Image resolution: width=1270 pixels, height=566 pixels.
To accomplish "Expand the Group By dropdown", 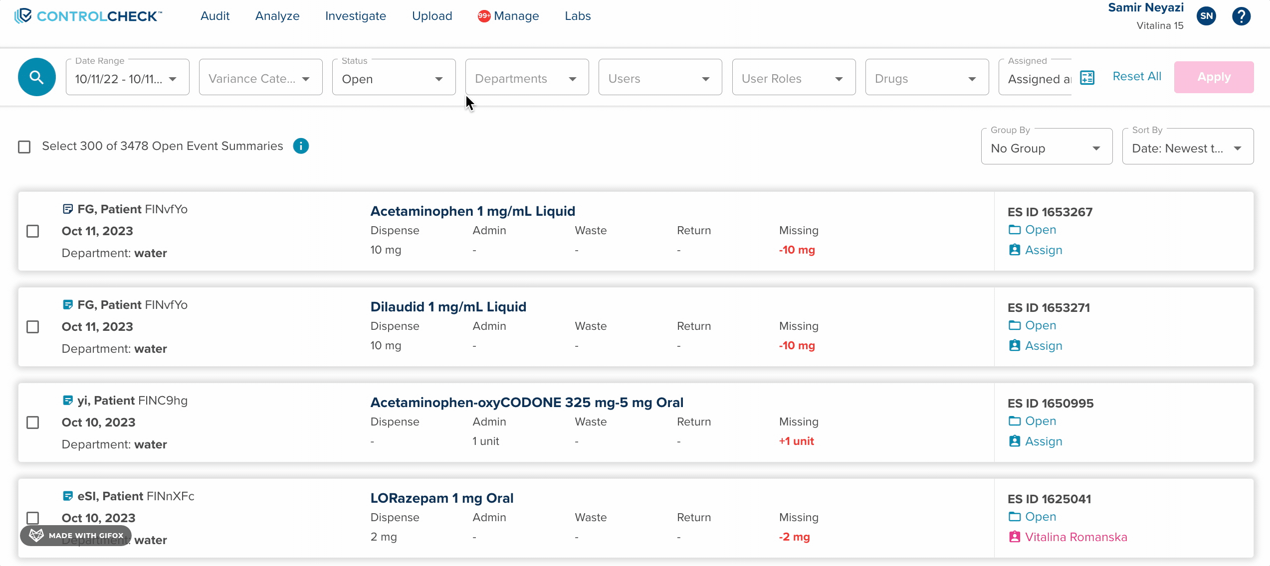I will click(1046, 148).
